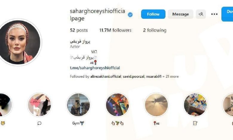233x140 pixels.
Task: Open alirezakhani.official follower profile
Action: tap(105, 77)
